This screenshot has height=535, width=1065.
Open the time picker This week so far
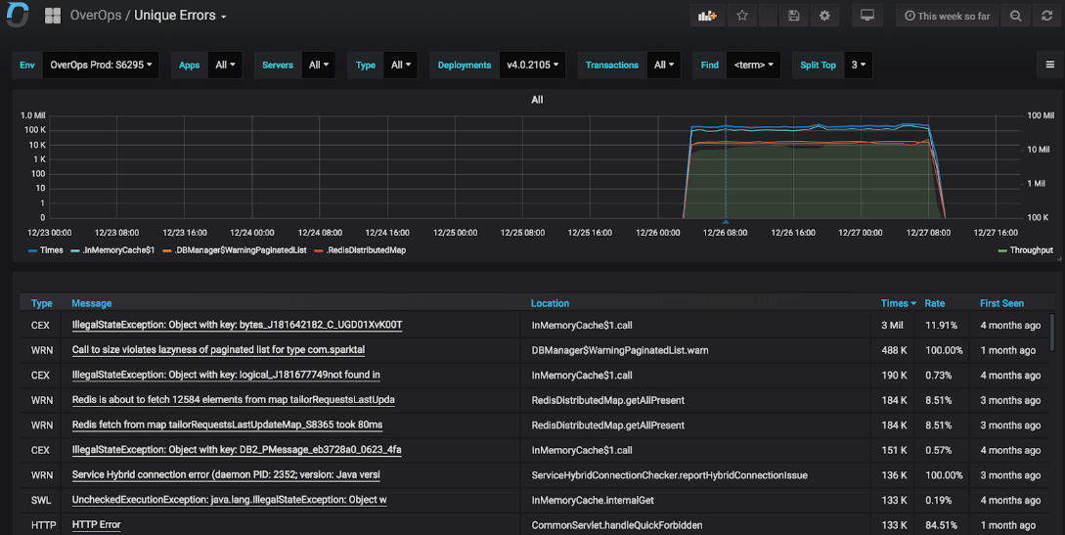point(947,16)
